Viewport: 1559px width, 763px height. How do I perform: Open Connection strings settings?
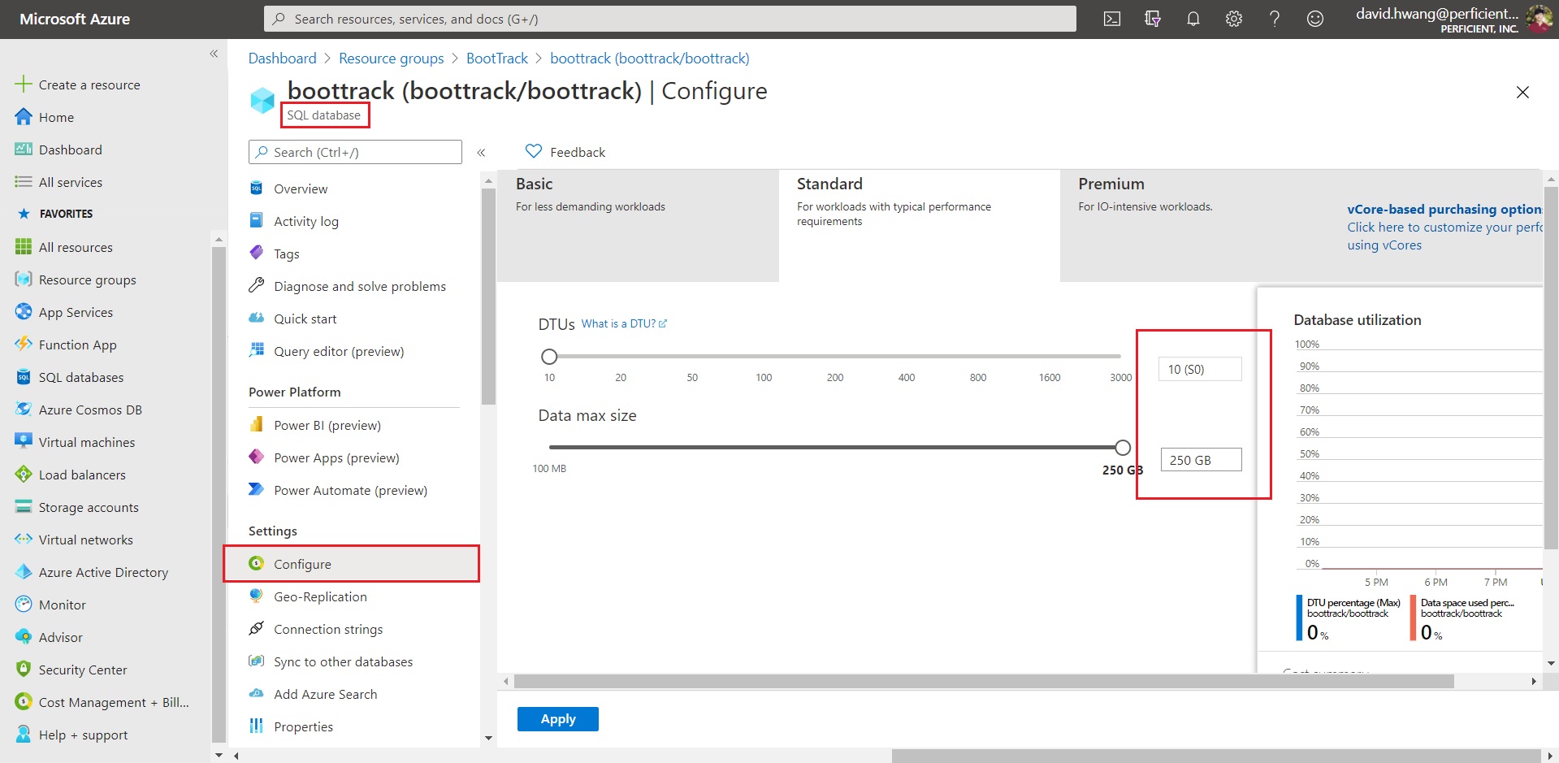click(x=328, y=629)
